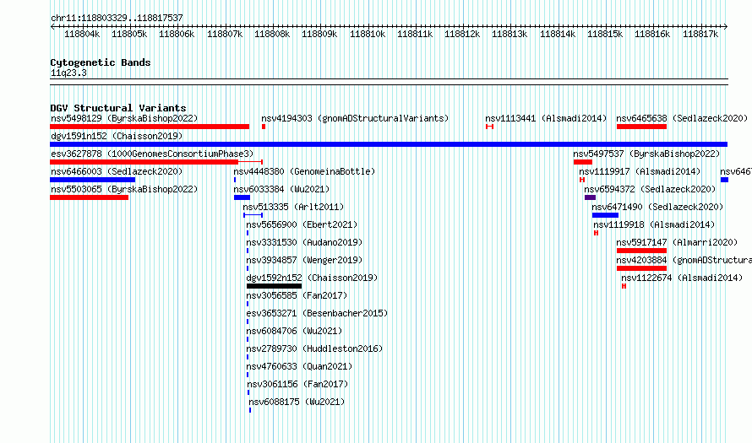752x443 pixels.
Task: Select the 11q23.3 band label
Action: (68, 73)
